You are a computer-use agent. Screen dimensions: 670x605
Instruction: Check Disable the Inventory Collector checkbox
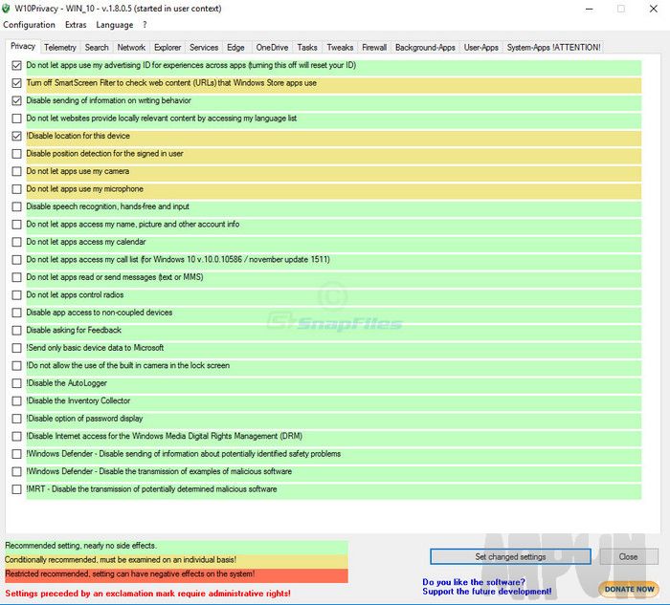16,401
